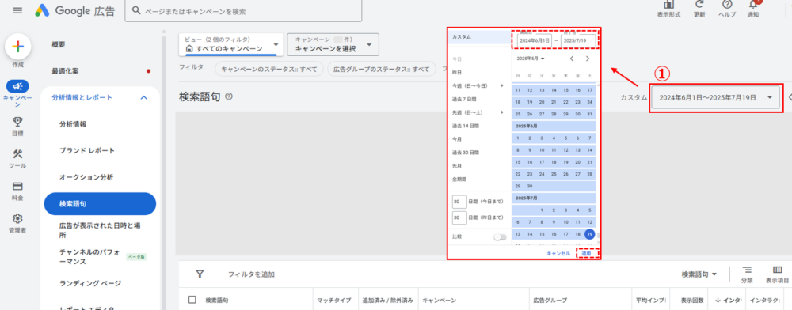Select the オークション分析 menu item
792x310 pixels.
pos(86,177)
